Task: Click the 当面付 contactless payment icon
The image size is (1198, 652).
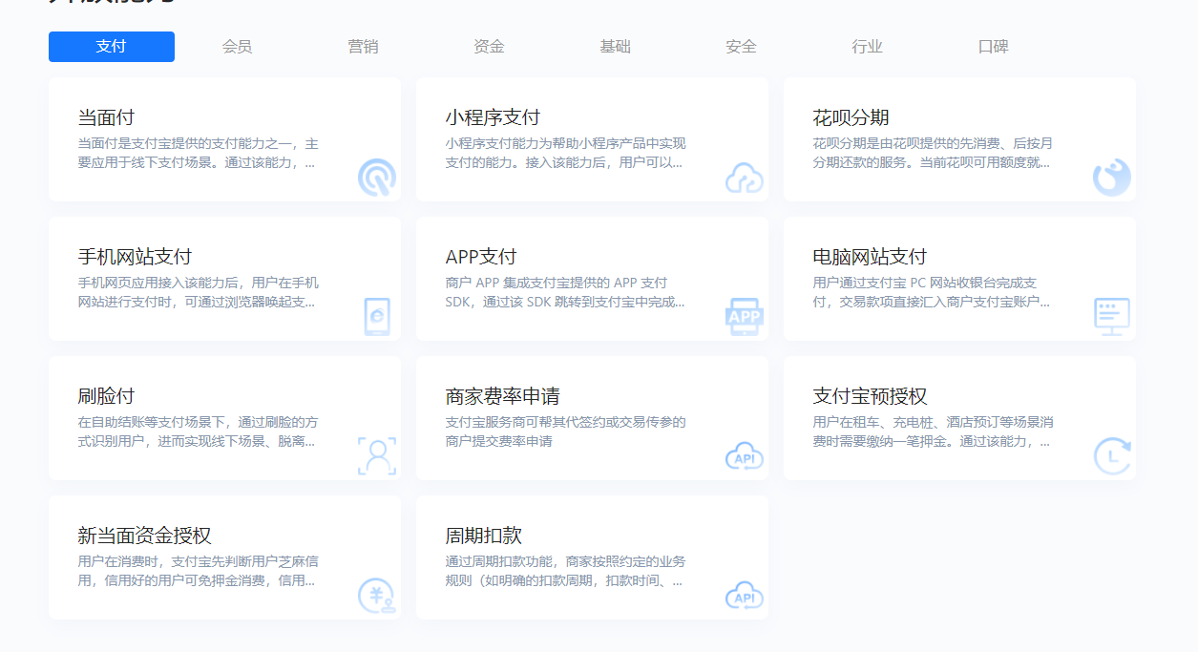Action: [376, 178]
